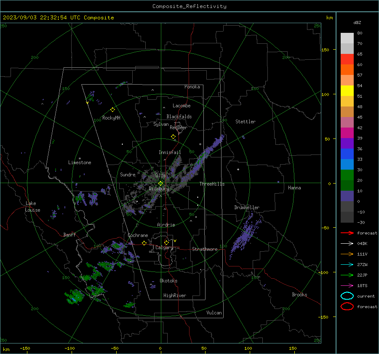Choose the slate purple 0-10 dBZ swatch

[x=347, y=196]
